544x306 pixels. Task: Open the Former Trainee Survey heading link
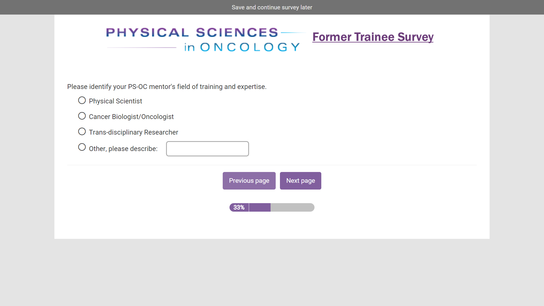click(x=373, y=37)
